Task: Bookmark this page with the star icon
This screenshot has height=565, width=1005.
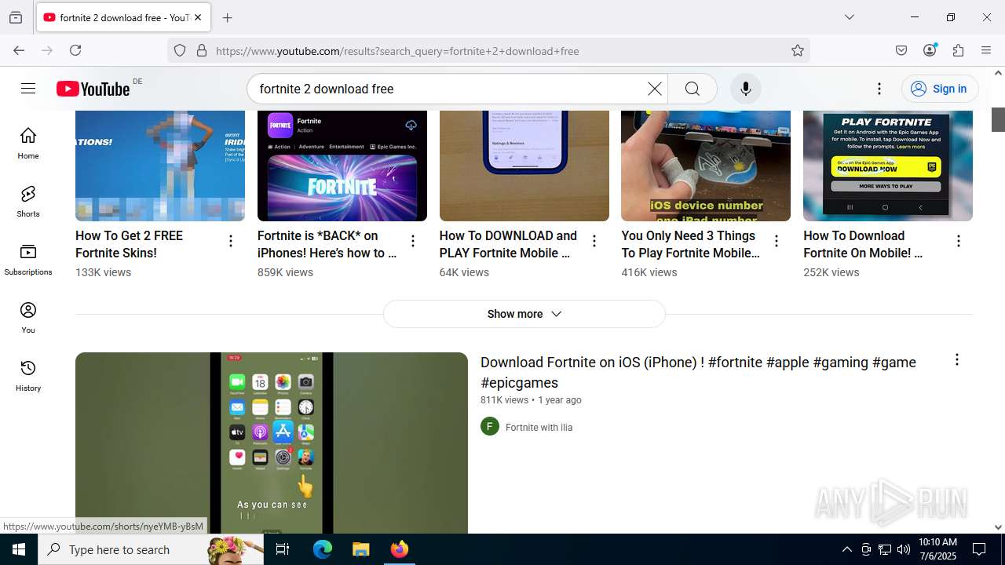Action: tap(798, 50)
